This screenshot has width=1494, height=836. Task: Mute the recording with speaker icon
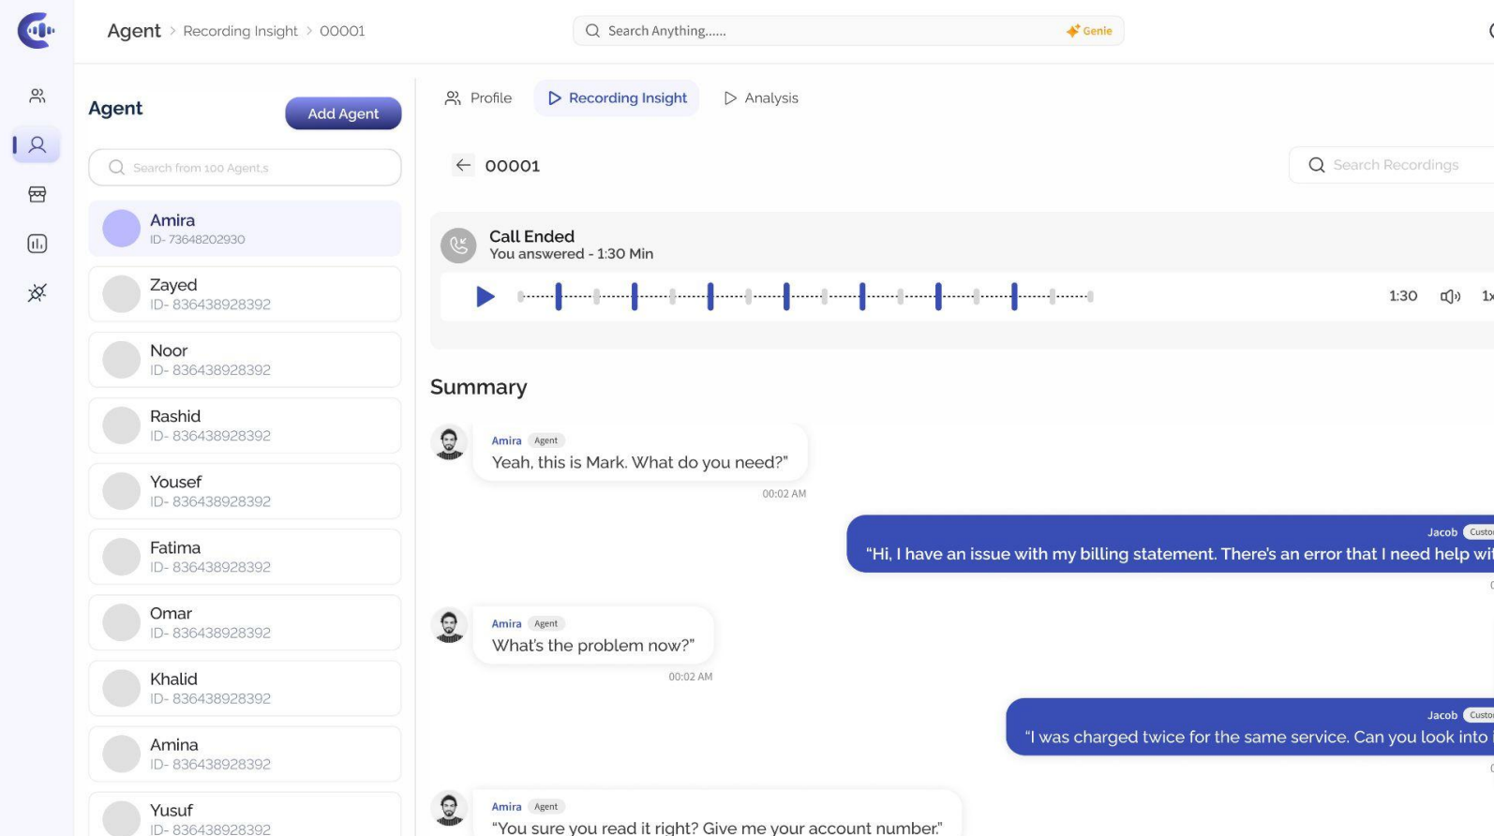point(1449,296)
